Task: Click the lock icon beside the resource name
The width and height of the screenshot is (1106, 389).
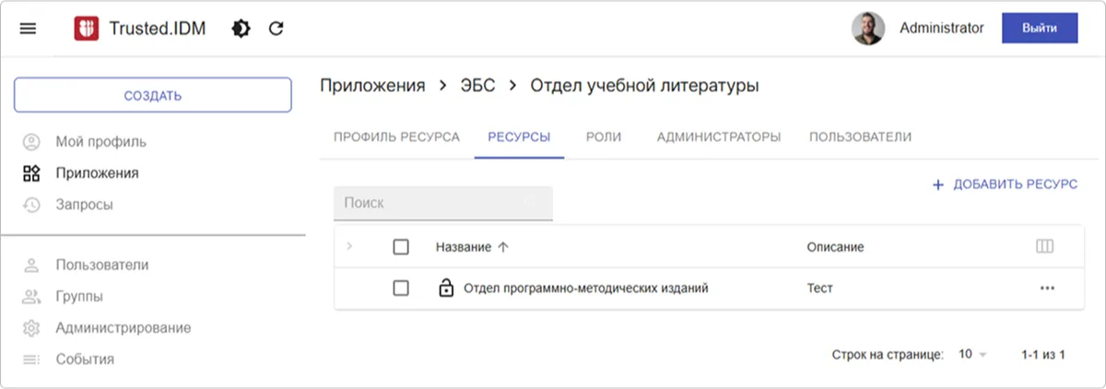Action: click(446, 288)
